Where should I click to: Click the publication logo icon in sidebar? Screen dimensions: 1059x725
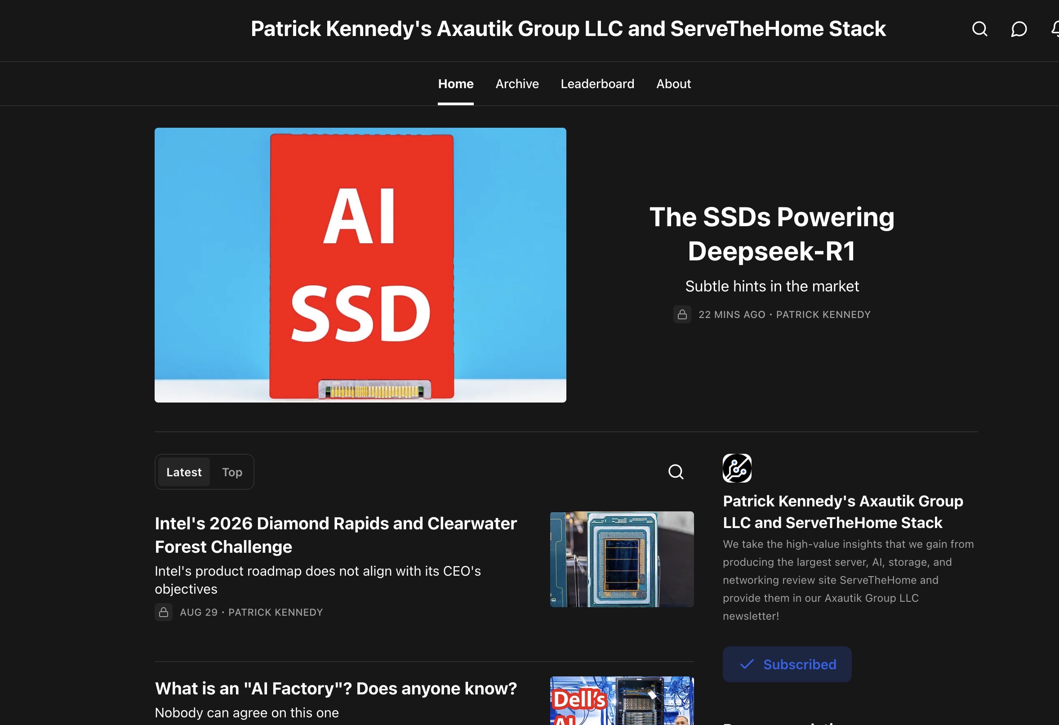(737, 468)
